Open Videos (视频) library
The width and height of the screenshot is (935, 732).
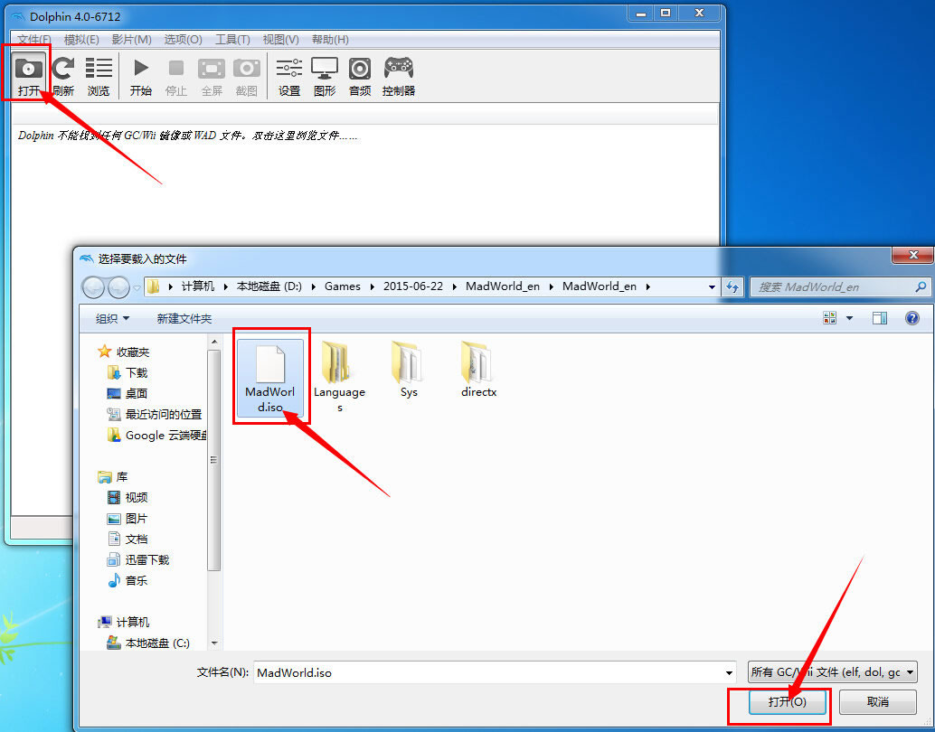(x=128, y=497)
